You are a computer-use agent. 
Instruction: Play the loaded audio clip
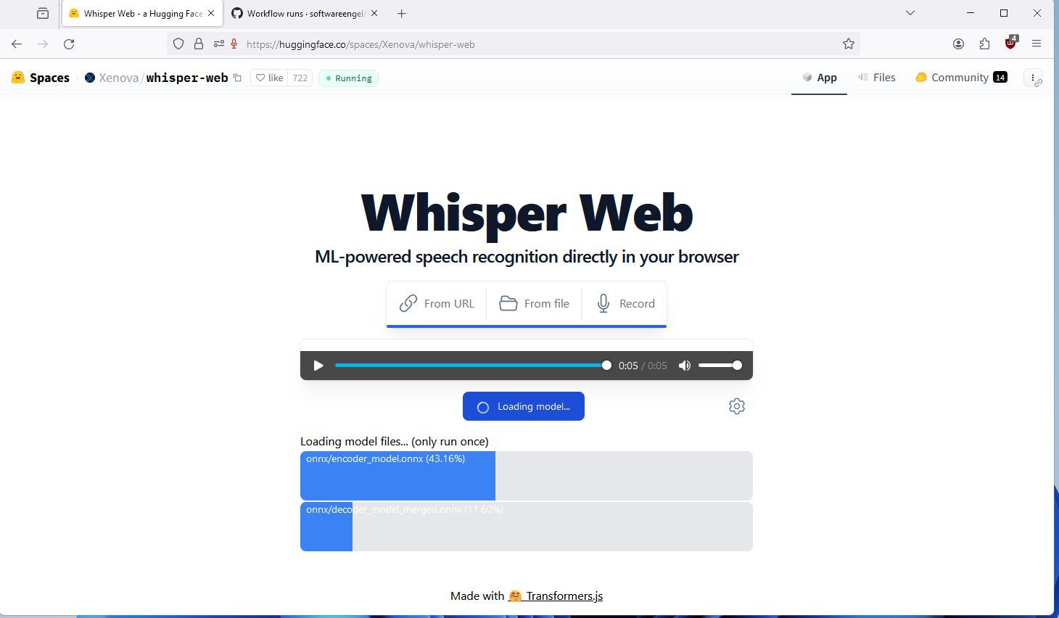point(318,366)
